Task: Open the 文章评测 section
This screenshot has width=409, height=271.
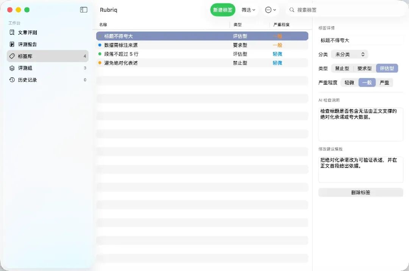Action: point(47,32)
